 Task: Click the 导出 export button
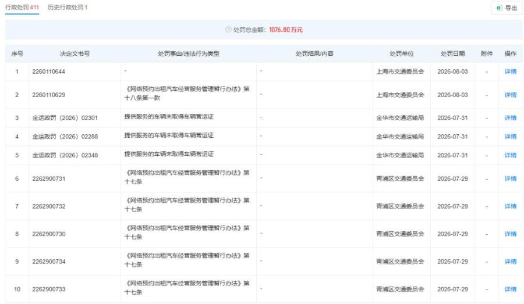click(x=507, y=8)
